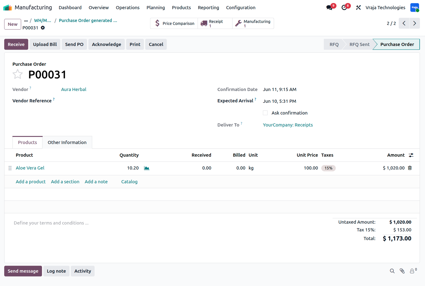The height and width of the screenshot is (286, 425).
Task: Click Send message in chatter
Action: tap(23, 271)
